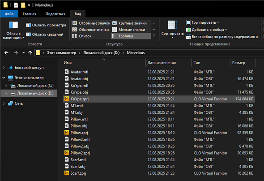
Task: Open the Файл tab
Action: point(9,14)
